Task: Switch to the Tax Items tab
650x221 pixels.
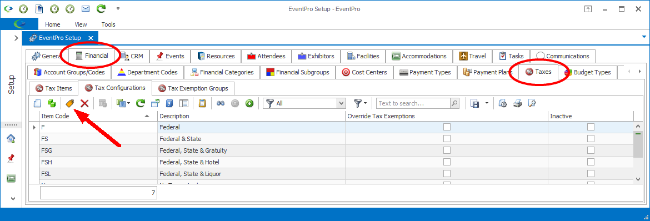Action: coord(54,88)
